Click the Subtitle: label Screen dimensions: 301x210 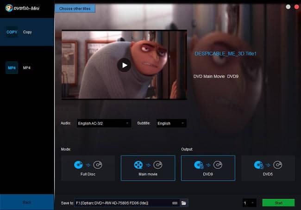pos(144,123)
